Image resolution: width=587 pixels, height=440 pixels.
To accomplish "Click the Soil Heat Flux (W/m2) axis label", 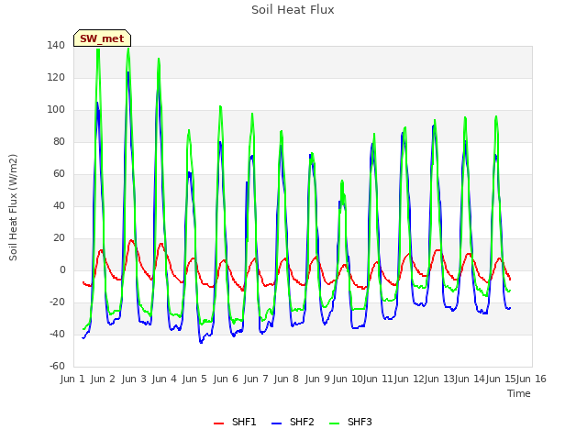I will (x=13, y=207).
